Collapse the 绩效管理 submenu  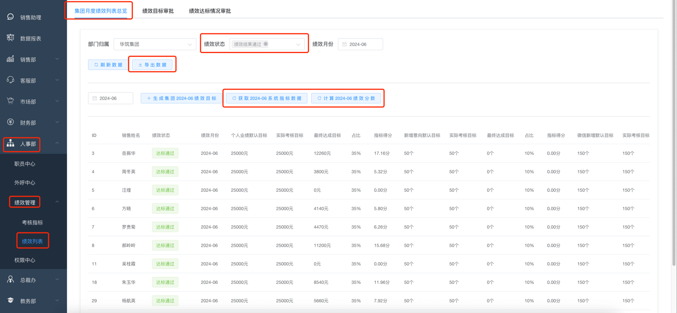tap(57, 202)
